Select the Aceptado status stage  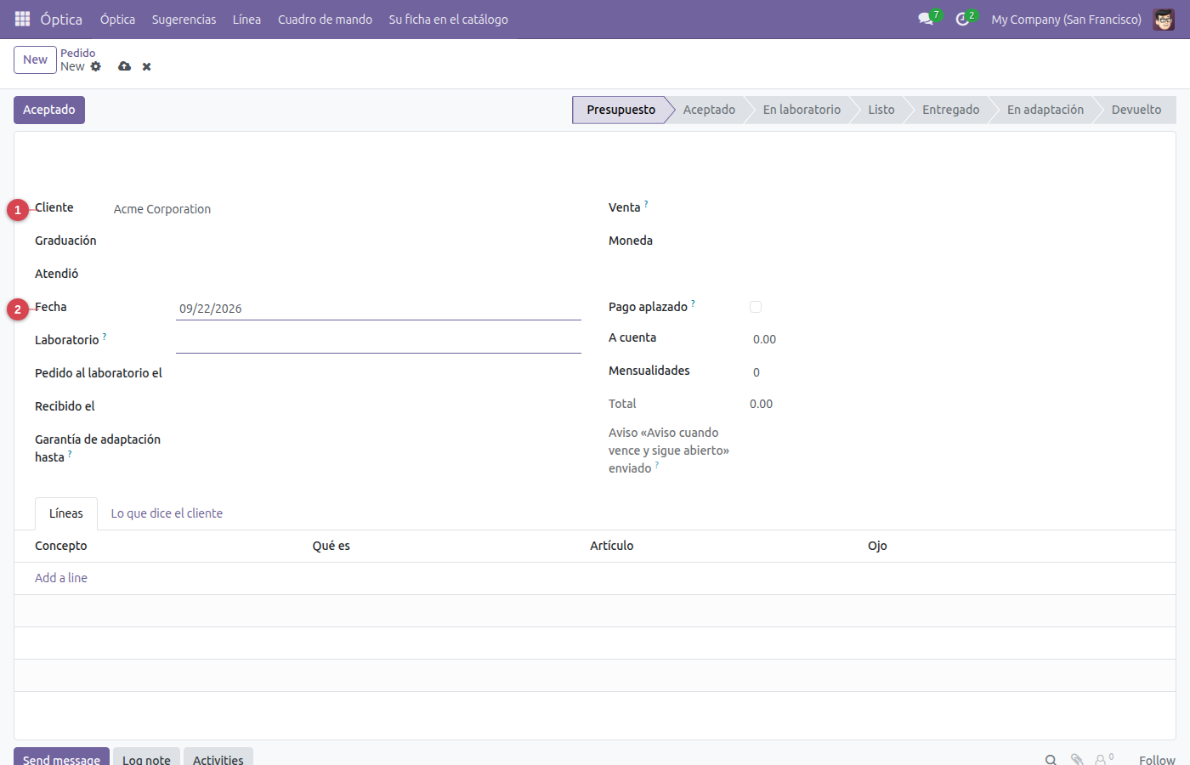709,110
